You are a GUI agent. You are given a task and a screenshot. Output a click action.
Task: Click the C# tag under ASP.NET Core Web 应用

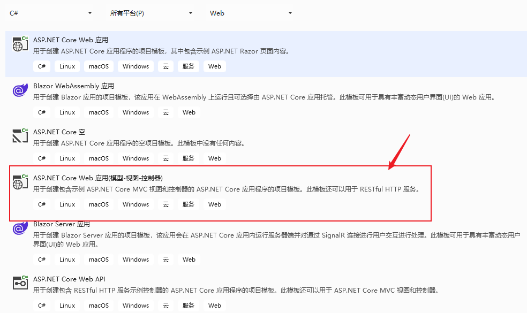[42, 66]
